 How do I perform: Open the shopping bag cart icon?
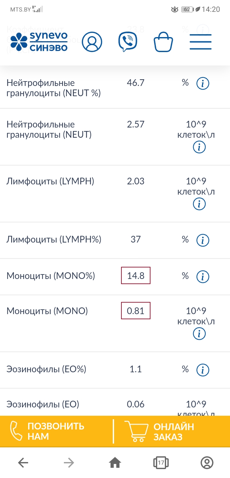(x=163, y=42)
